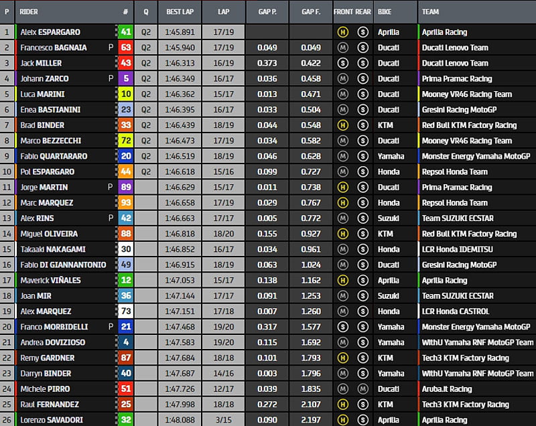Click Aleix Espargaro's front hard tyre icon
This screenshot has height=426, width=536.
[x=342, y=32]
